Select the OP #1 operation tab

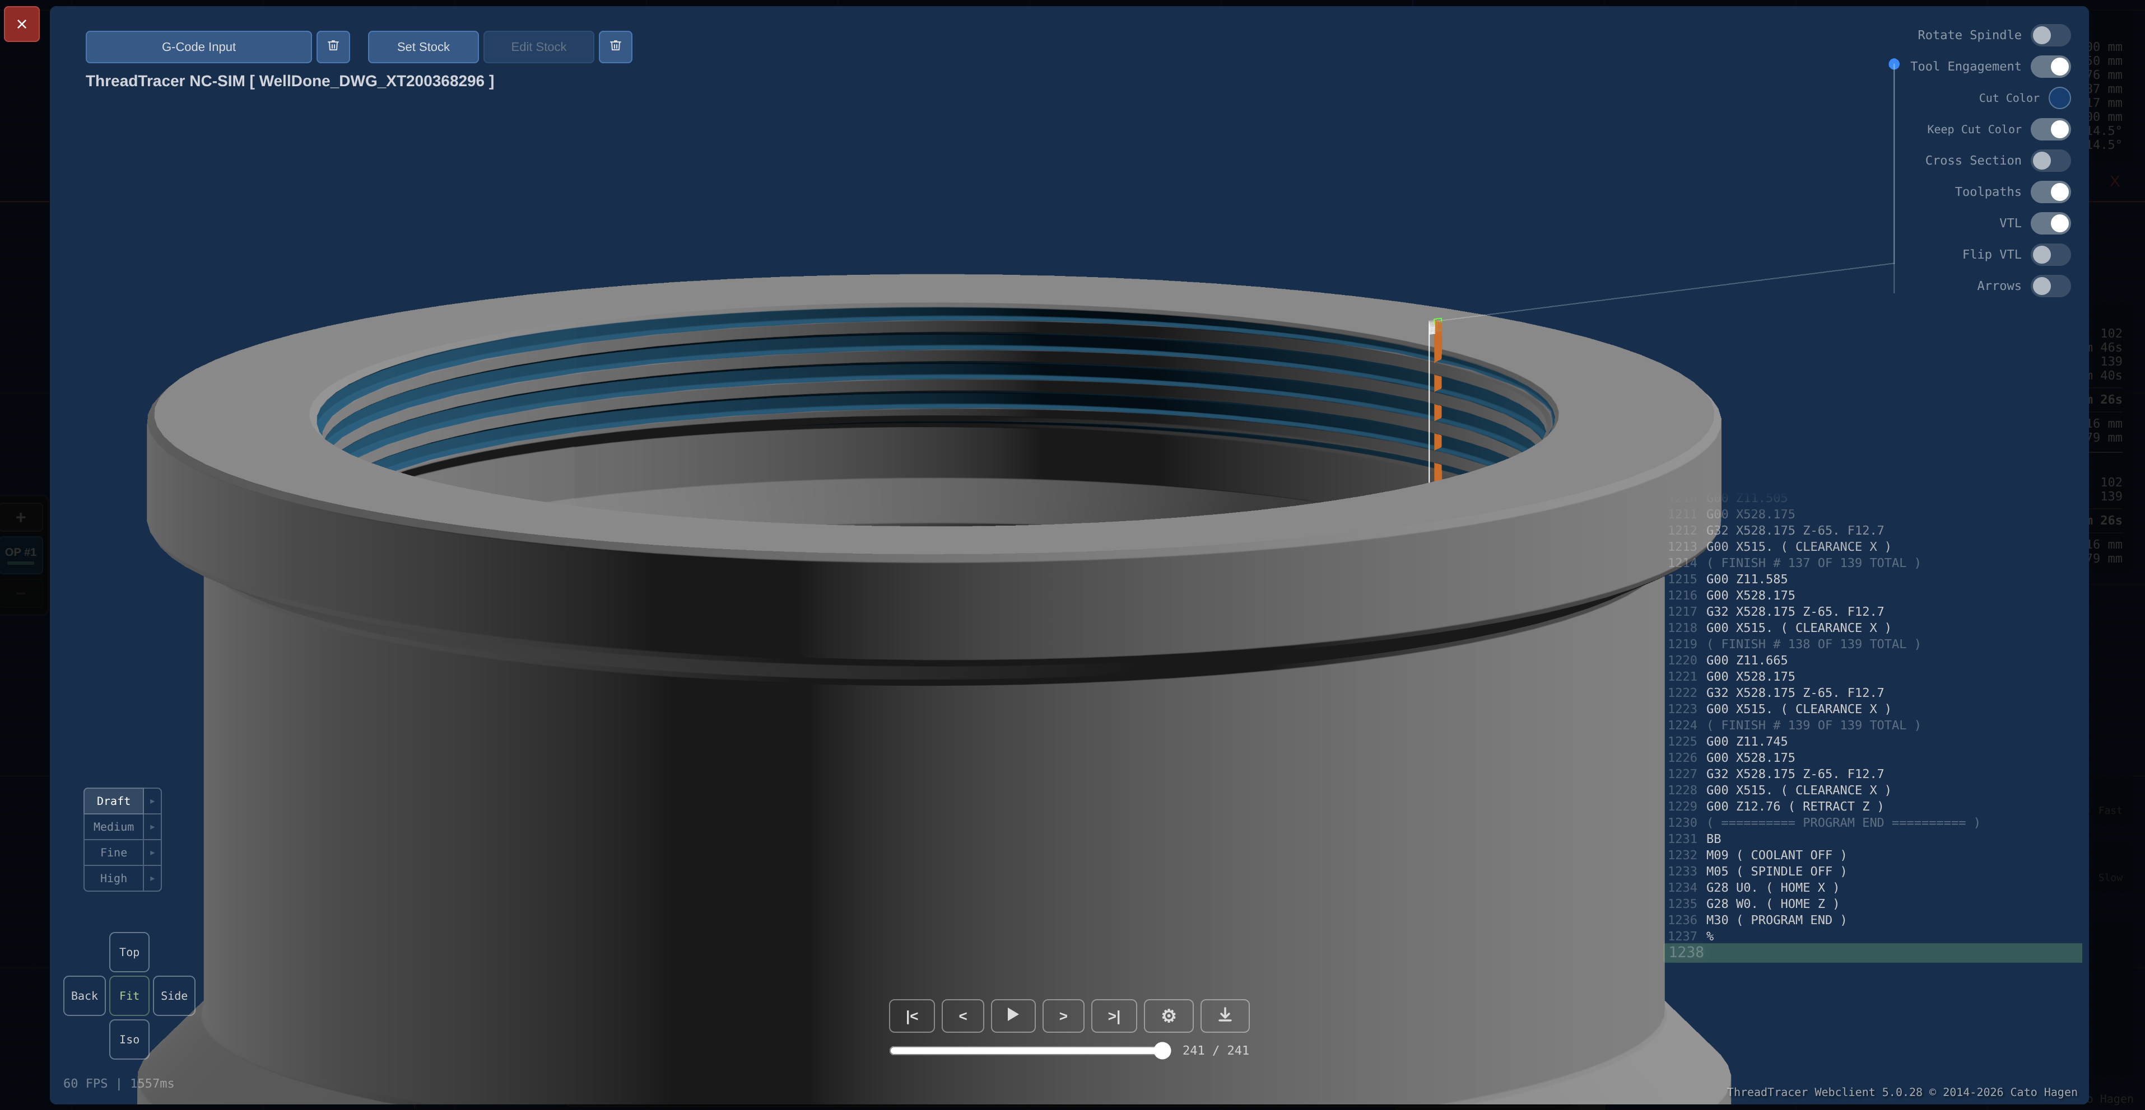(21, 552)
